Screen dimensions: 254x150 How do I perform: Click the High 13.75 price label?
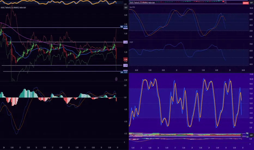(124, 27)
